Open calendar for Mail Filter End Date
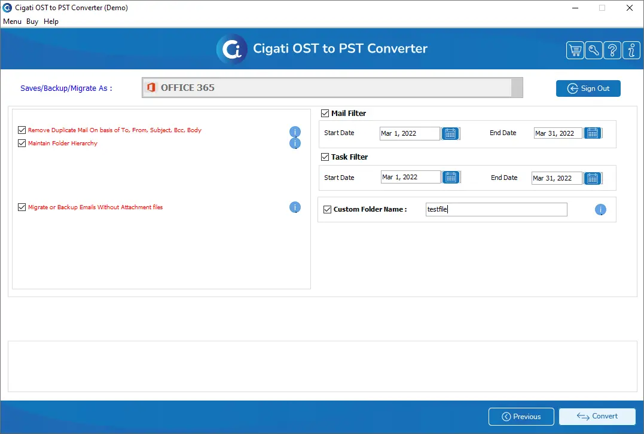Image resolution: width=644 pixels, height=434 pixels. [593, 133]
